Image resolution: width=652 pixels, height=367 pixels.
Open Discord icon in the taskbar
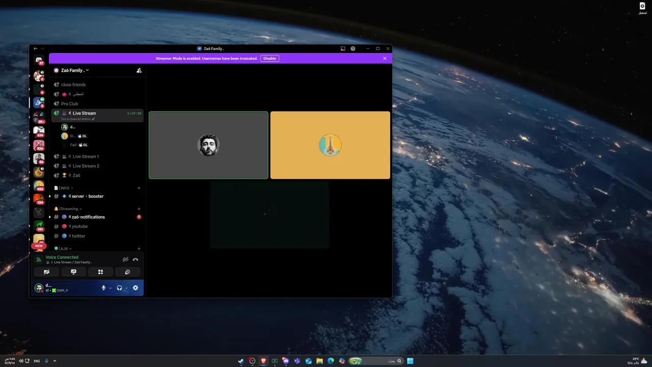tap(286, 361)
